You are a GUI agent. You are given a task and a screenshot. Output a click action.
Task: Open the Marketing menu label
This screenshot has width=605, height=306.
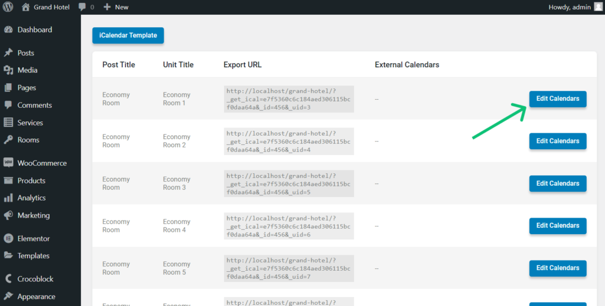pyautogui.click(x=34, y=215)
